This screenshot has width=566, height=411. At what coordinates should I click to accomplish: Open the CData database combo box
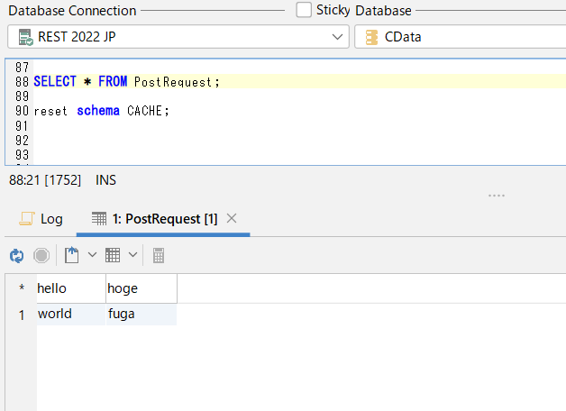[460, 37]
